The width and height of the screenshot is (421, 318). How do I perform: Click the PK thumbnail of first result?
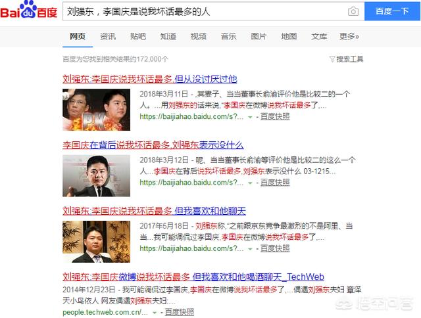pyautogui.click(x=97, y=110)
